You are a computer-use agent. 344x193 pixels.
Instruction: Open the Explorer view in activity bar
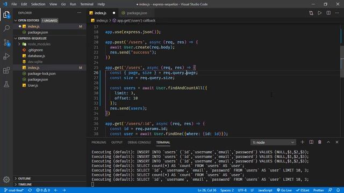click(x=6, y=14)
